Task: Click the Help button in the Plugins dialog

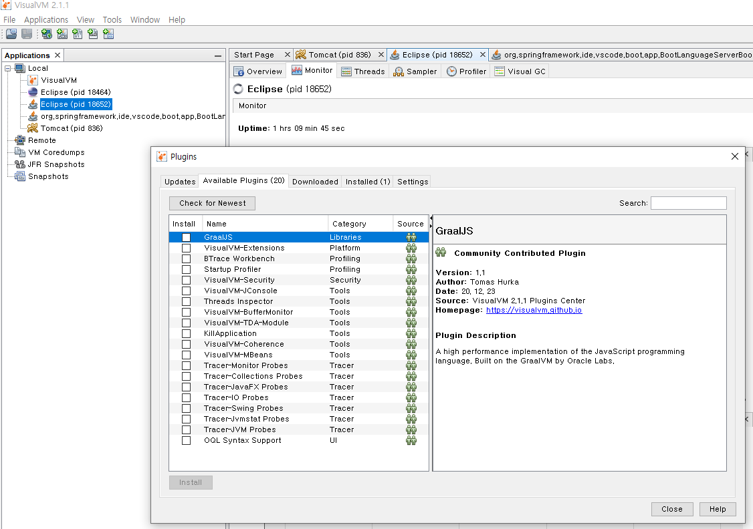Action: (718, 509)
